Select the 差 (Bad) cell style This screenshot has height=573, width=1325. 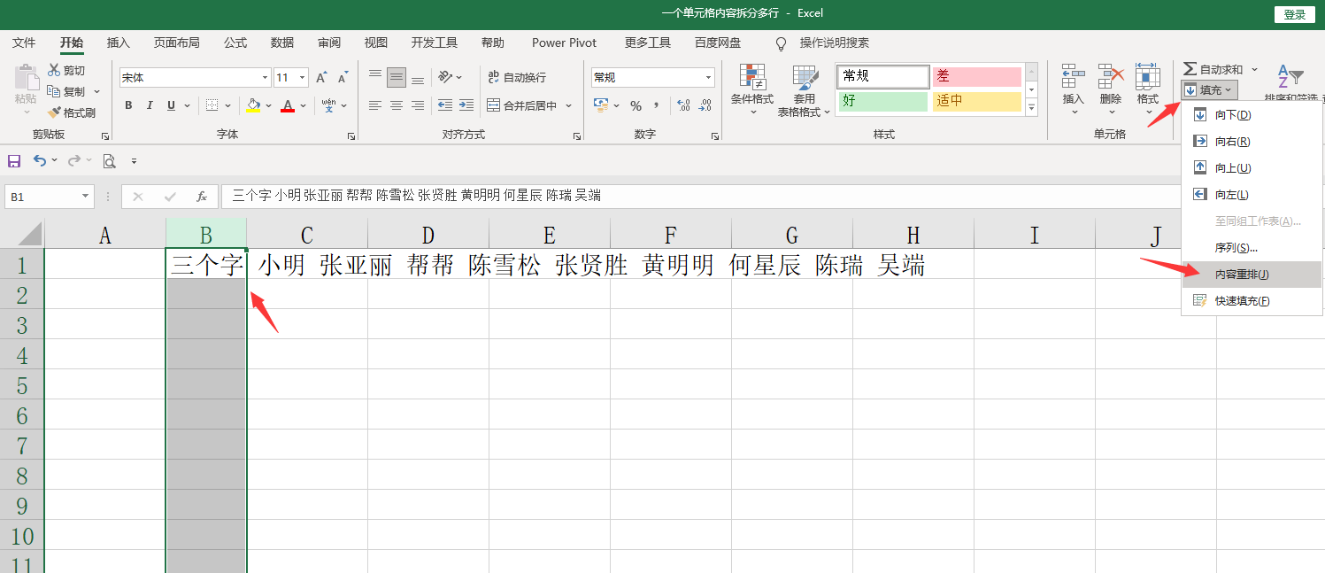[x=976, y=76]
